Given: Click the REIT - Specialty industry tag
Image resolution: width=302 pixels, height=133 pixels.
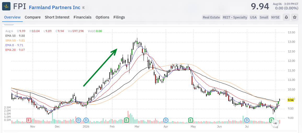Looking at the screenshot, I should [235, 17].
